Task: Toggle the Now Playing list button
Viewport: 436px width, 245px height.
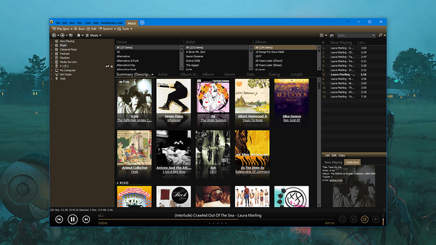Action: [x=365, y=219]
